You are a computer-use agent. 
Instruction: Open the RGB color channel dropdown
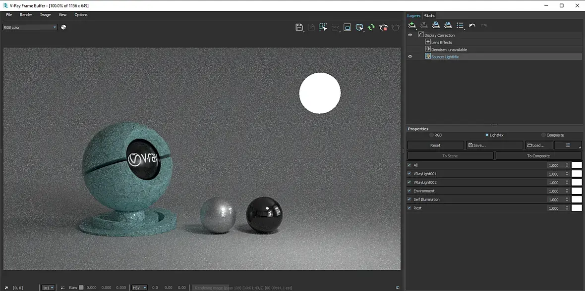30,27
